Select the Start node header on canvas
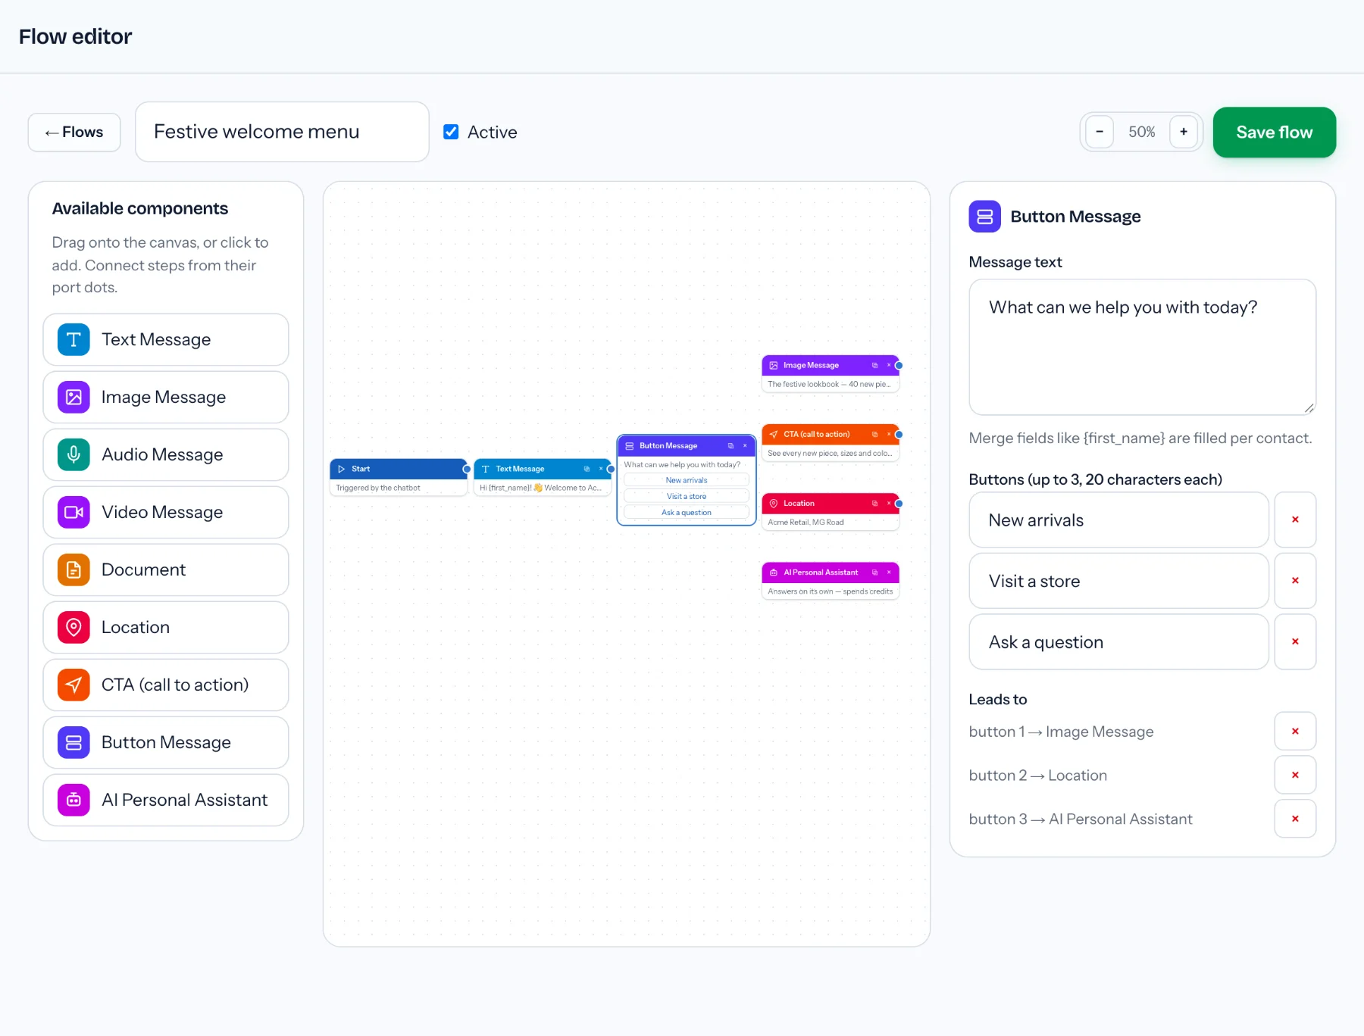The image size is (1364, 1036). 398,469
